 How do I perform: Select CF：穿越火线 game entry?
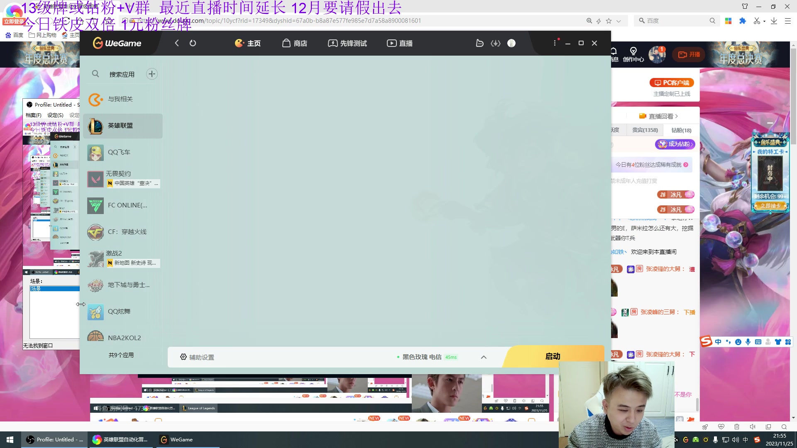(x=123, y=232)
